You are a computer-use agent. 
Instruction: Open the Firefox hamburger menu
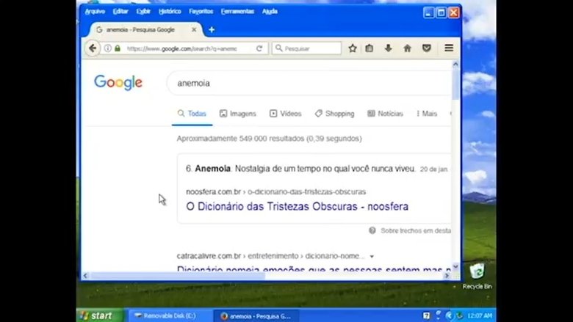(x=448, y=48)
